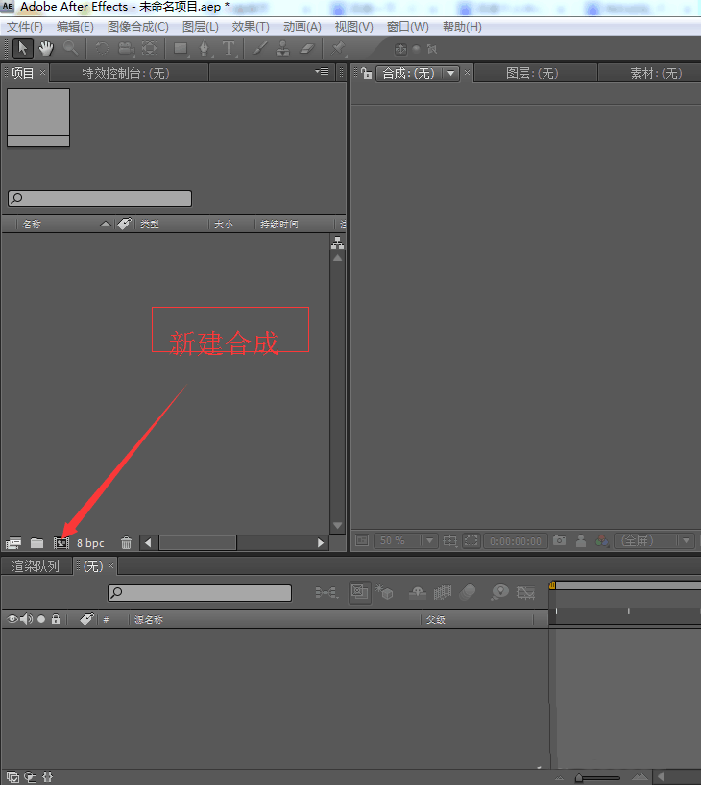Select the Rotation tool
Viewport: 701px width, 785px height.
102,49
